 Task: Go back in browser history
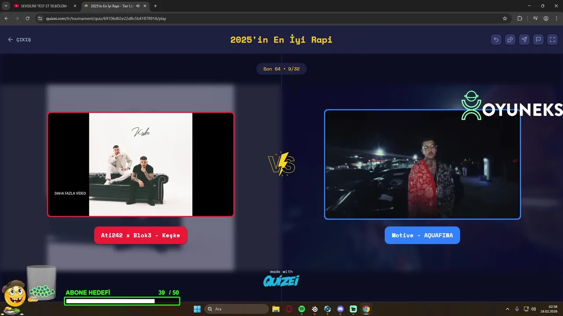6,18
